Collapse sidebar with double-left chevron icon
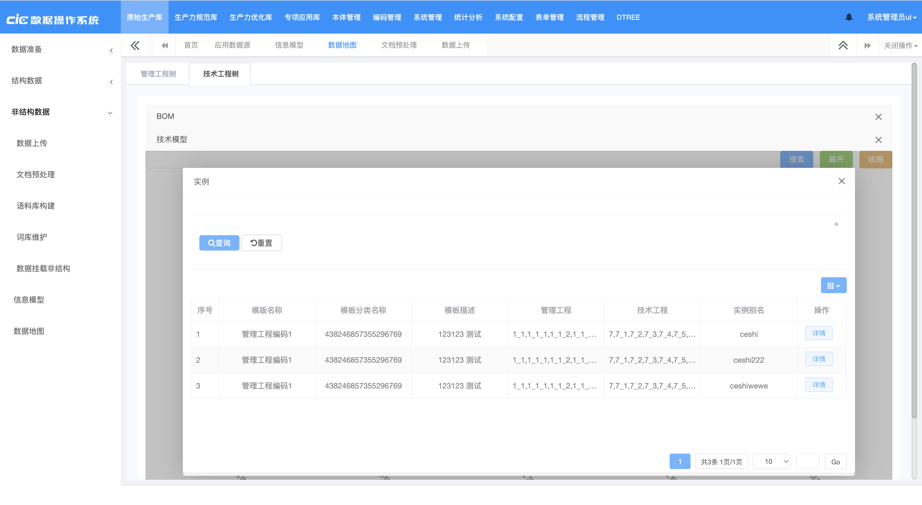The width and height of the screenshot is (922, 505). point(135,46)
